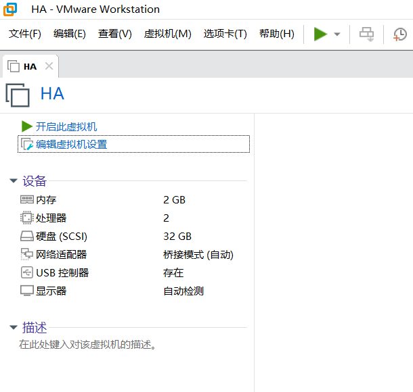Open the 编辑(E) menu

tap(70, 34)
